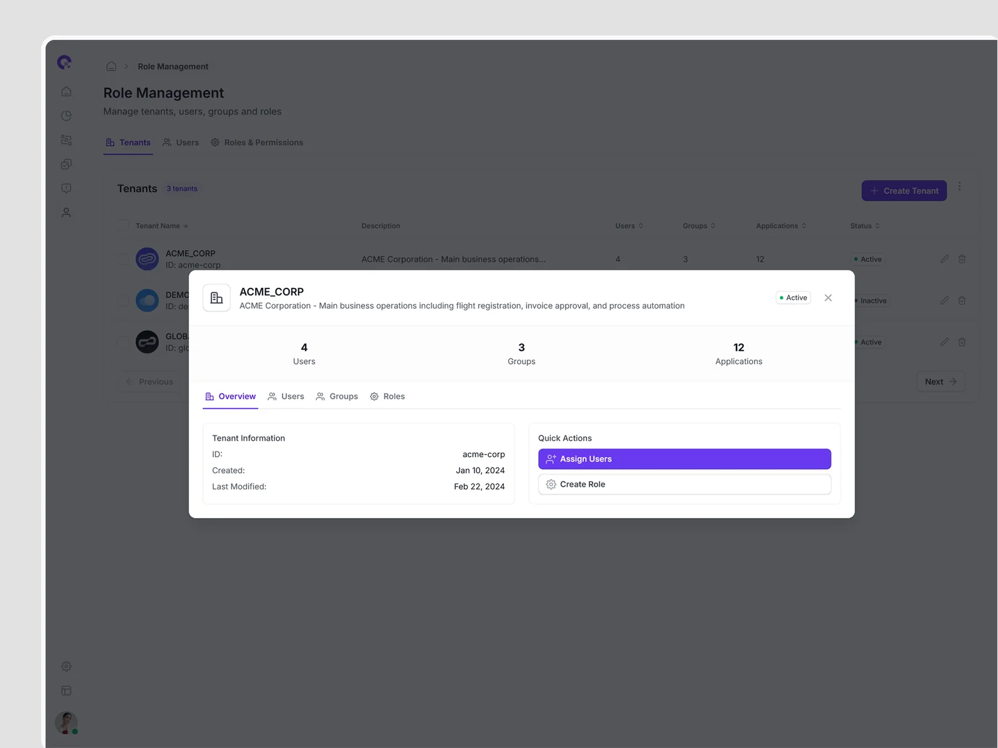Image resolution: width=998 pixels, height=748 pixels.
Task: Click the user avatar at bottom left
Action: (x=66, y=722)
